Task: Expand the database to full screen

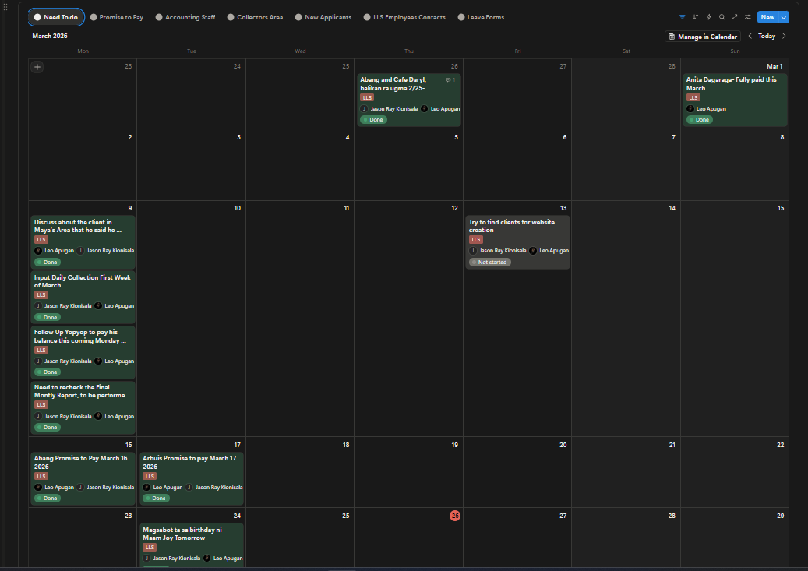Action: 734,17
